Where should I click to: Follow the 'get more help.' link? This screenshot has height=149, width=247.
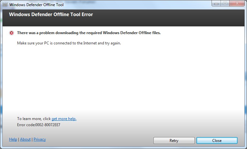64,119
